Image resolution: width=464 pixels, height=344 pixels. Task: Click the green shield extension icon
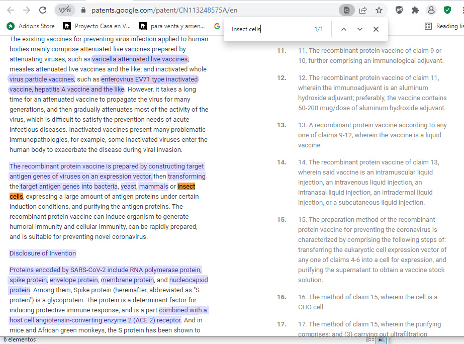pyautogui.click(x=447, y=10)
